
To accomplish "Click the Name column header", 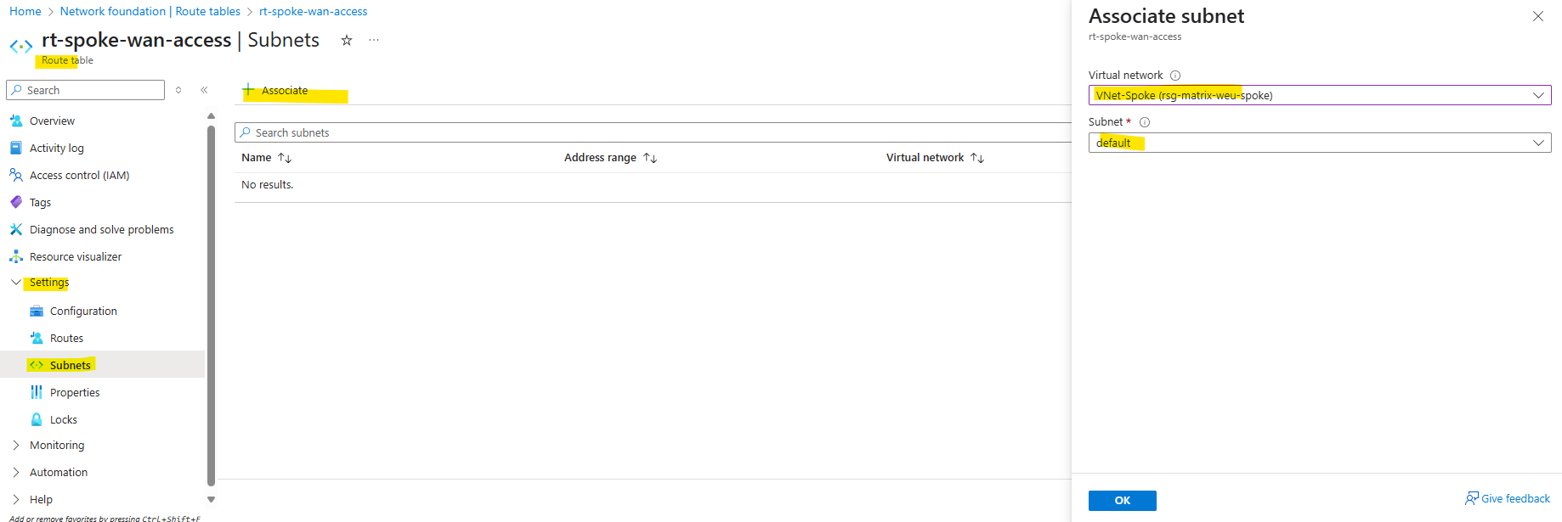I will (x=256, y=158).
